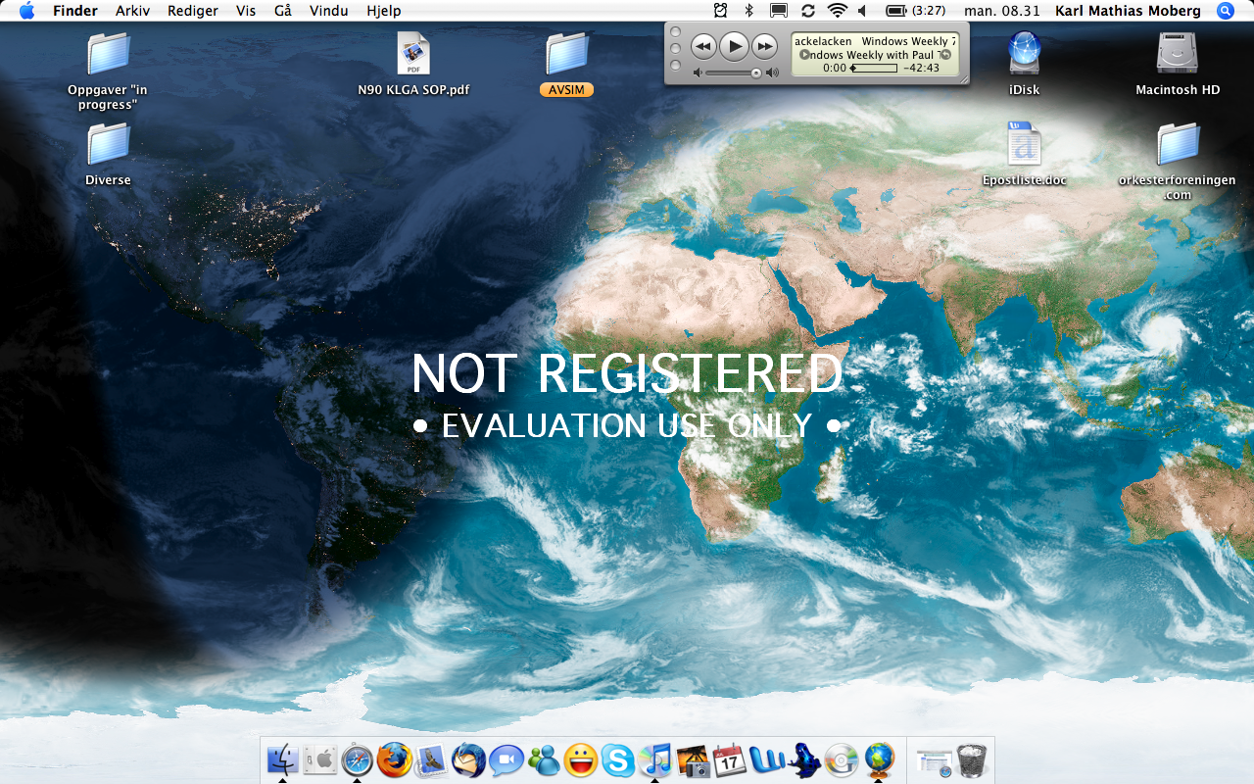Viewport: 1254px width, 784px height.
Task: Open the Trash in the Dock
Action: coord(972,759)
